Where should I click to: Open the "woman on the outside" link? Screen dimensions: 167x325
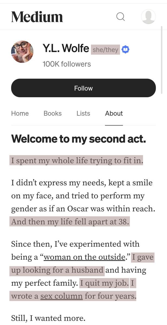[84, 257]
